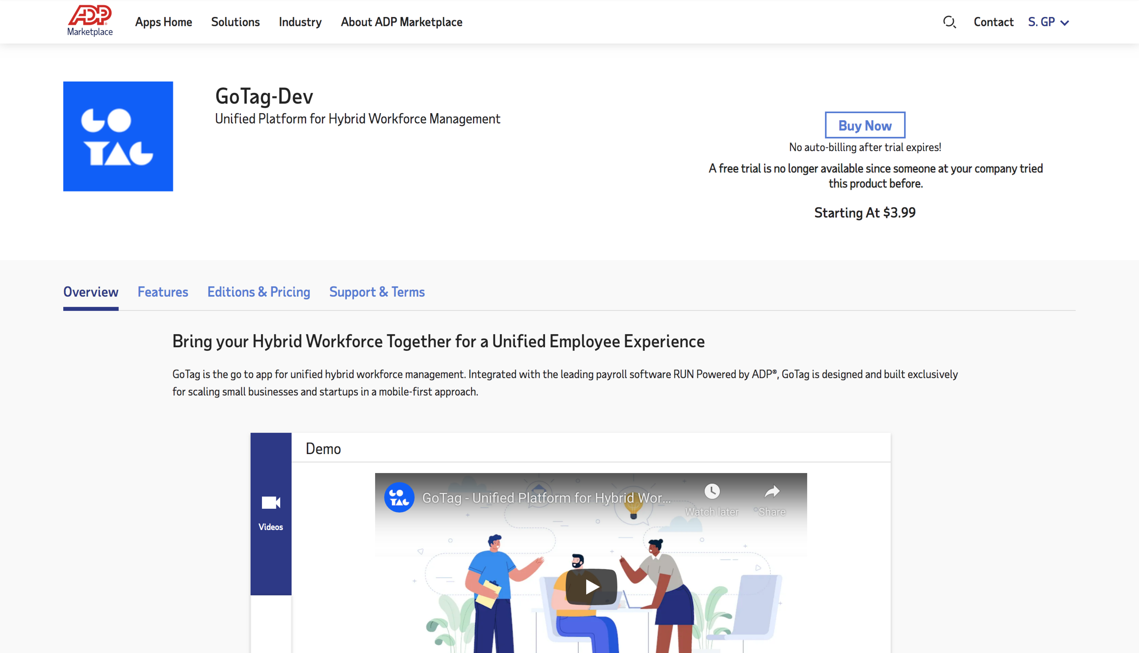Click the Buy Now button
This screenshot has width=1139, height=653.
865,125
